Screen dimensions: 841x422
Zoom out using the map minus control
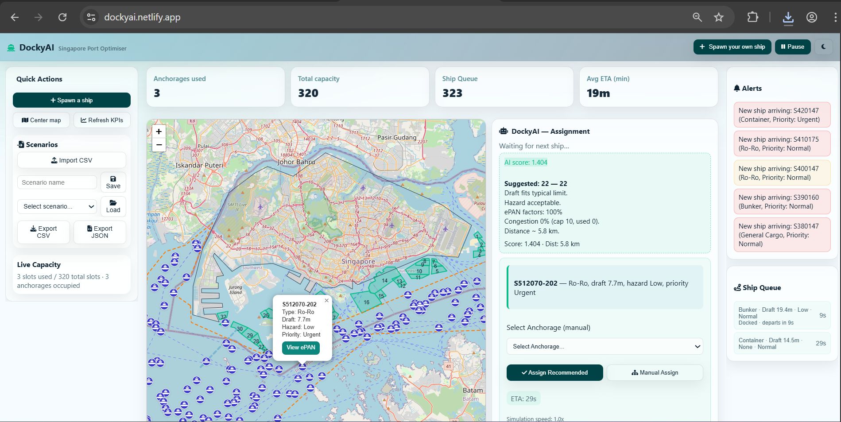pyautogui.click(x=159, y=145)
